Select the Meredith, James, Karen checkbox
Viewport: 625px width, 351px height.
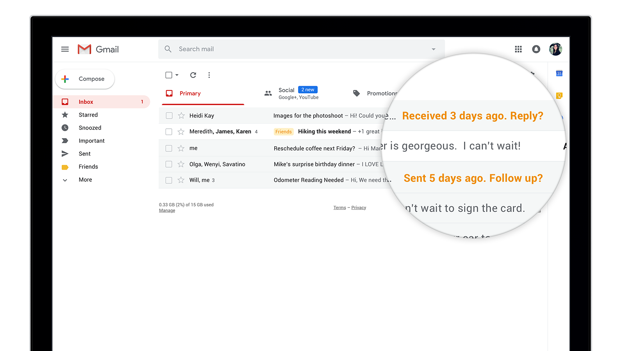click(x=169, y=132)
